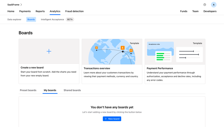Image resolution: width=224 pixels, height=127 pixels.
Task: Go to the Developers page
Action: 210,11
